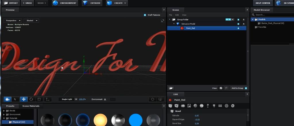Click the Help Center button
The image size is (294, 126).
[263, 3]
